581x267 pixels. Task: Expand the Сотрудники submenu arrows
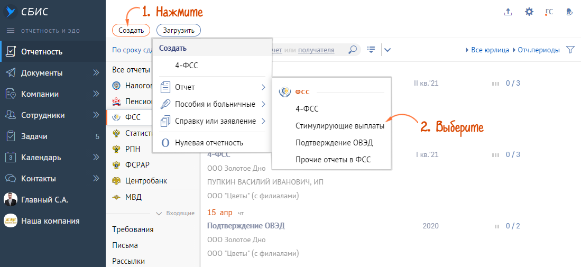[96, 115]
